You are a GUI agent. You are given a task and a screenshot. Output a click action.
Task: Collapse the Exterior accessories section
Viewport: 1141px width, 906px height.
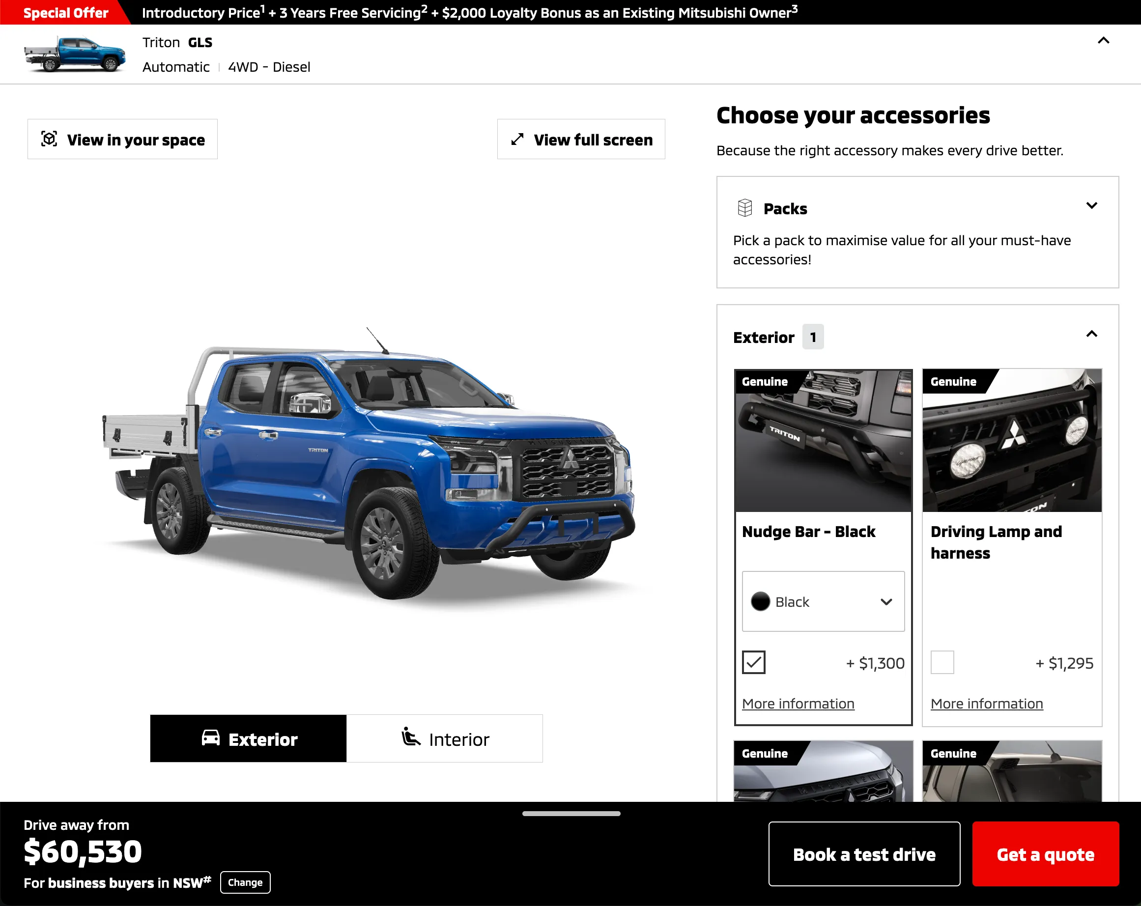point(1092,334)
